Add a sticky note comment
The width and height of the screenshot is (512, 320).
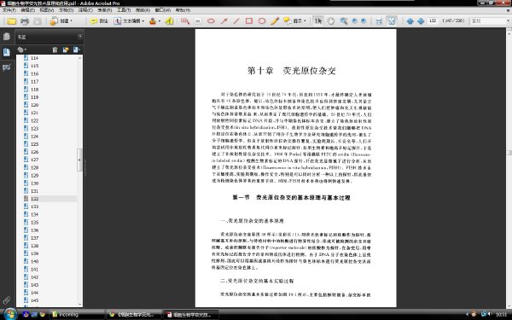(99, 21)
